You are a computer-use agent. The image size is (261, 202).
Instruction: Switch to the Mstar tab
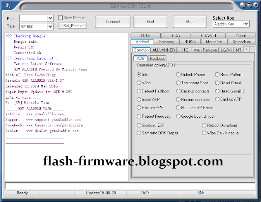pos(146,35)
